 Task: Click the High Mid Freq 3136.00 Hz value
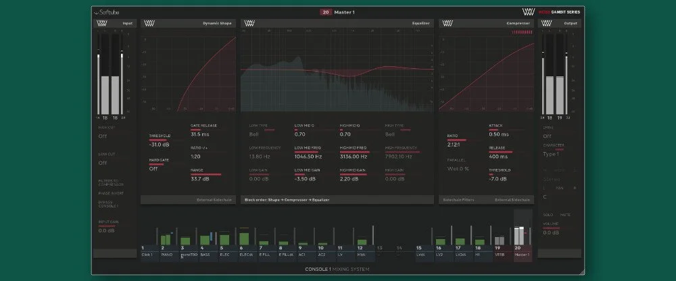[x=354, y=157]
